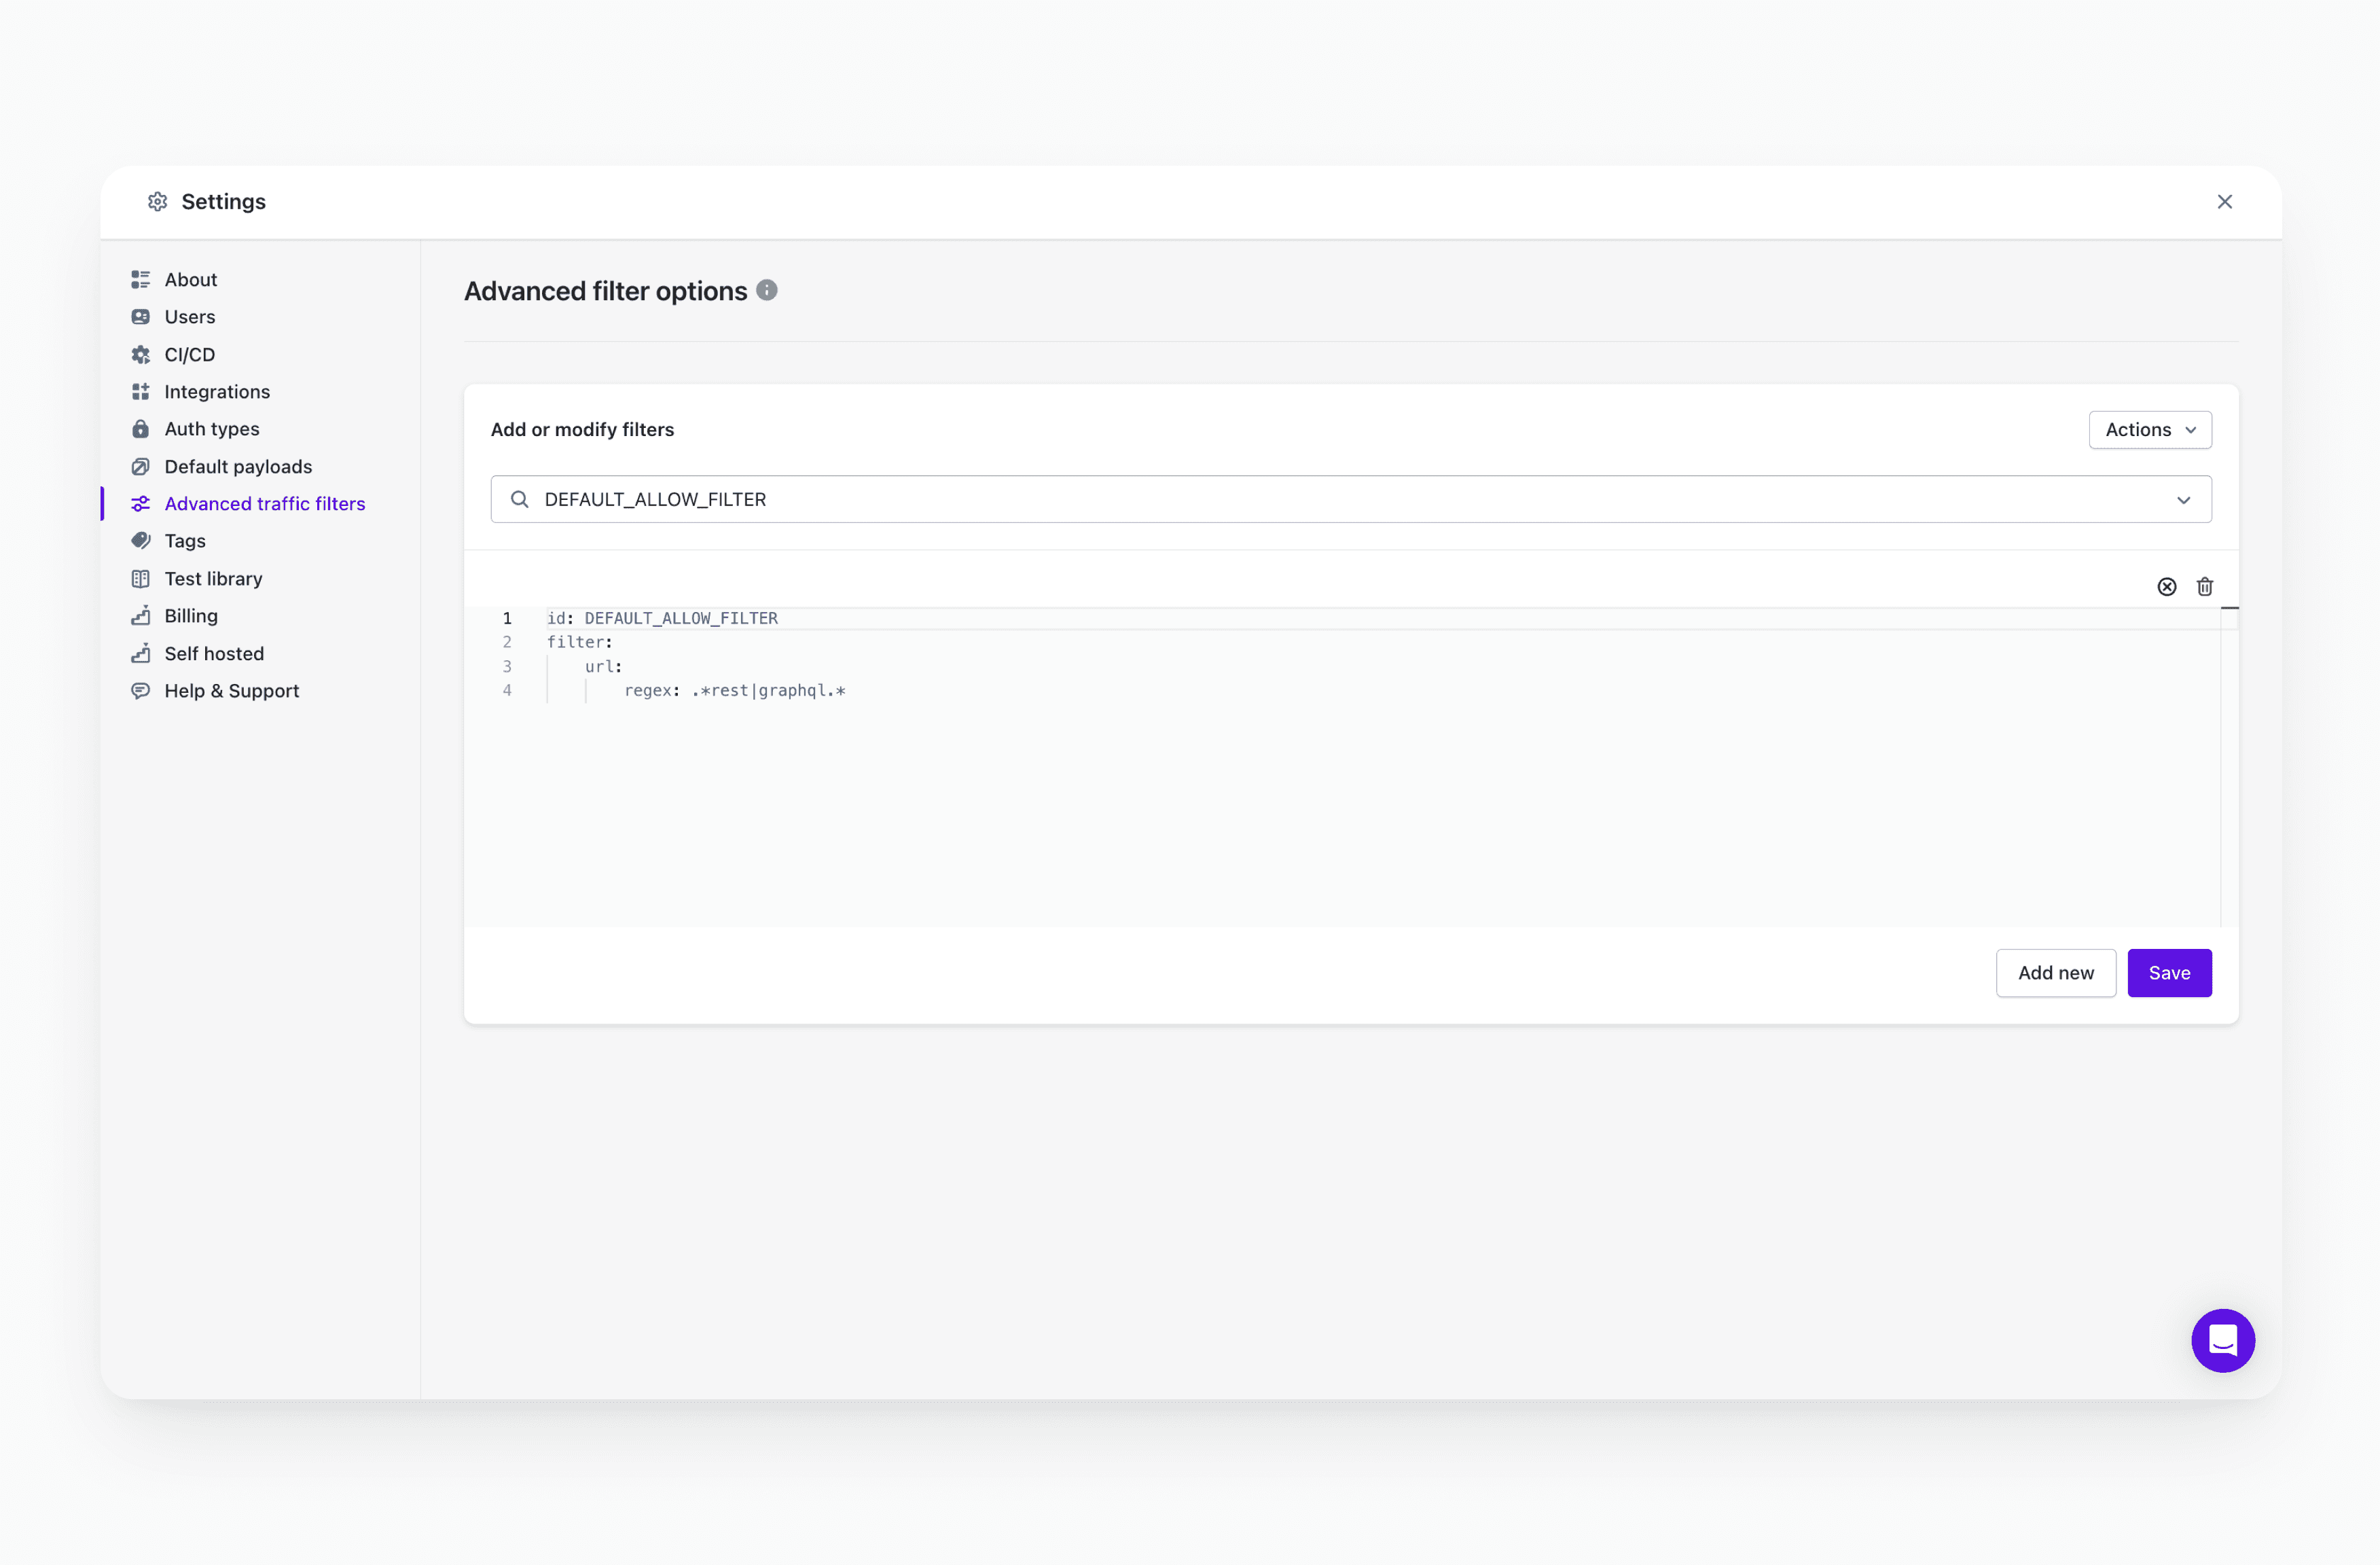The height and width of the screenshot is (1565, 2380).
Task: Click inside the DEFAULT_ALLOW_FILTER search field
Action: (x=1000, y=499)
